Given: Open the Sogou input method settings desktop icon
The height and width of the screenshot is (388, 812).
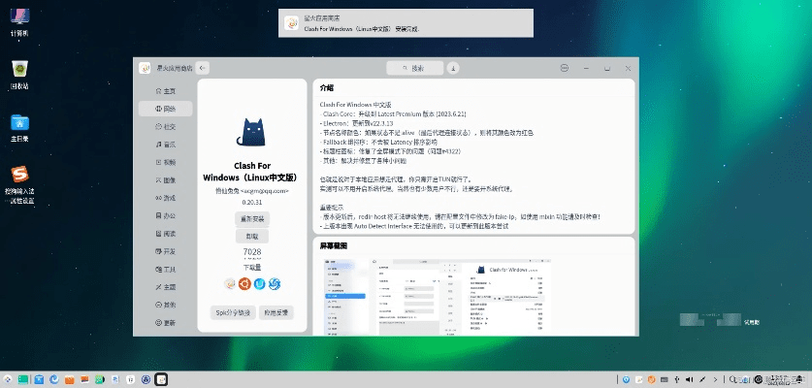Looking at the screenshot, I should (19, 185).
